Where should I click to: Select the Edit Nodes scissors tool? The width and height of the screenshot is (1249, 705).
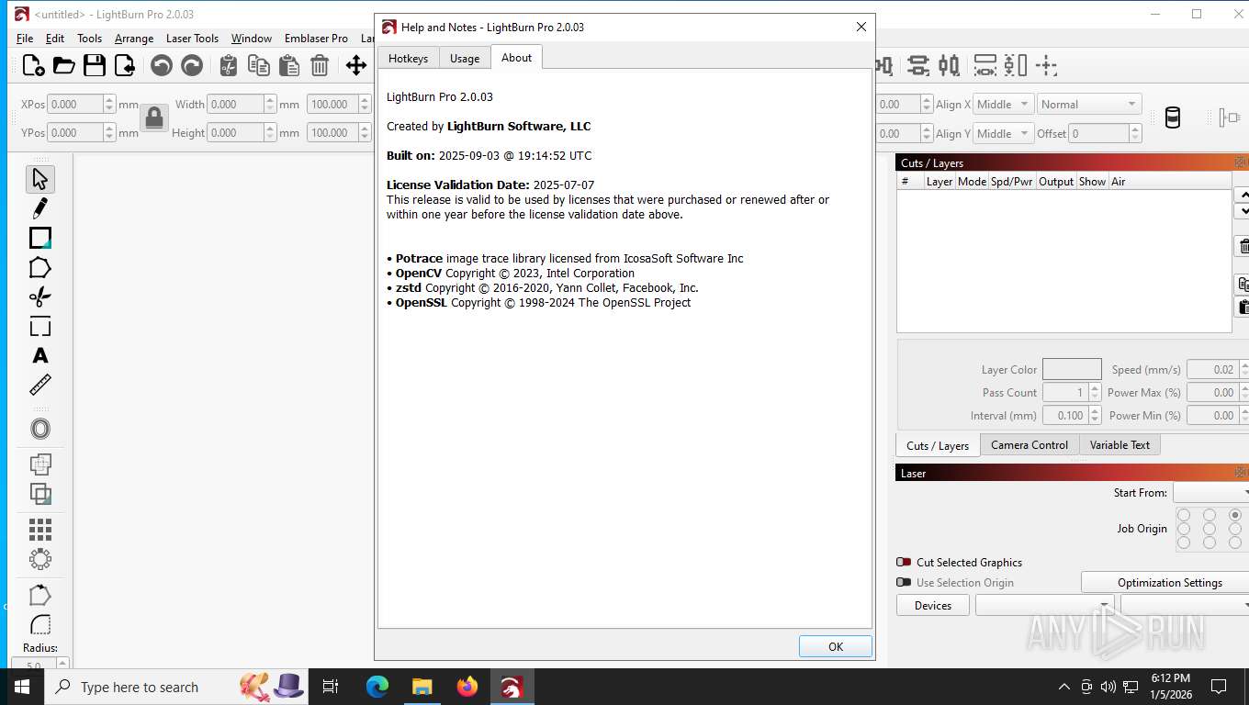39,297
